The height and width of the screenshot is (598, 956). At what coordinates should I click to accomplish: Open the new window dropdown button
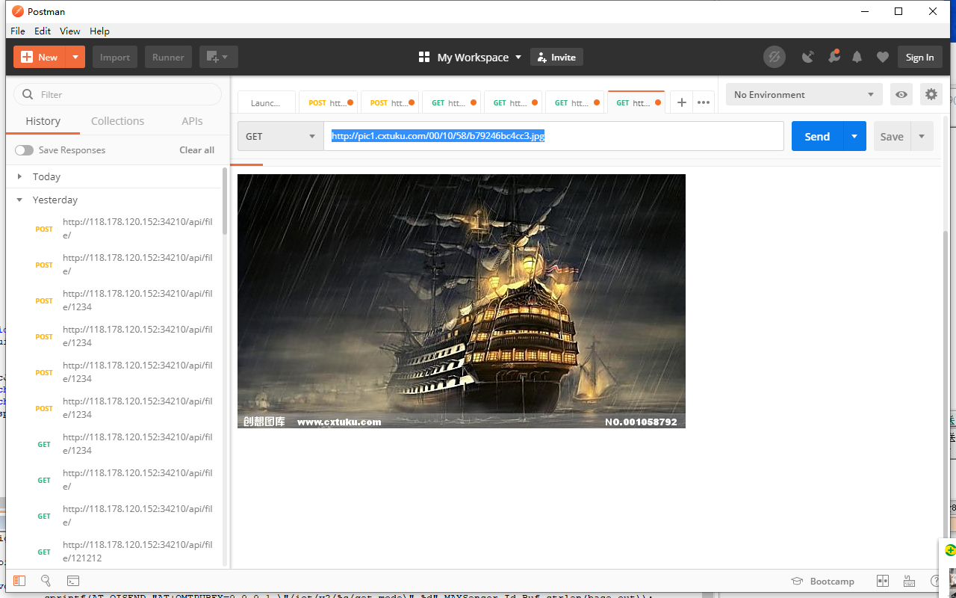coord(219,57)
